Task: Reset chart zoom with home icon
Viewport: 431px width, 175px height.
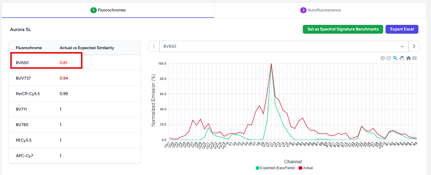Action: (x=408, y=58)
